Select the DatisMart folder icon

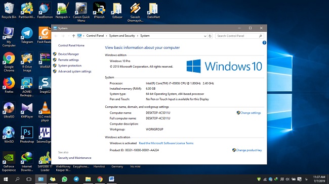[x=153, y=11]
